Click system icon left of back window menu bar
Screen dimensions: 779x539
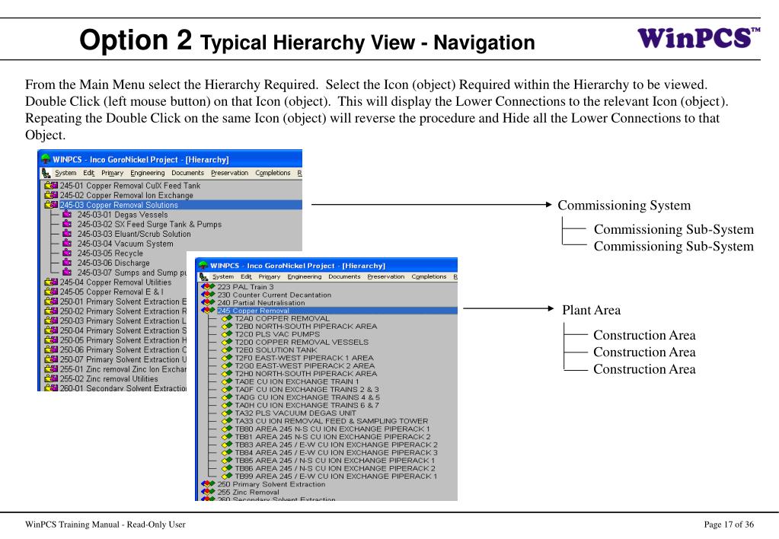click(46, 173)
